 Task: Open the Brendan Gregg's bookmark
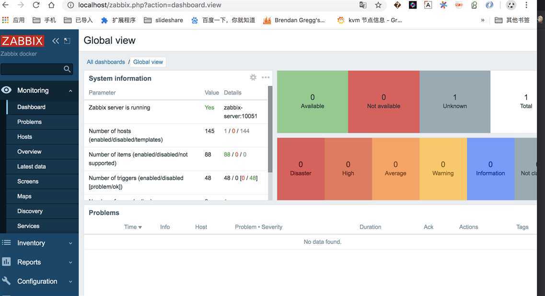(294, 20)
